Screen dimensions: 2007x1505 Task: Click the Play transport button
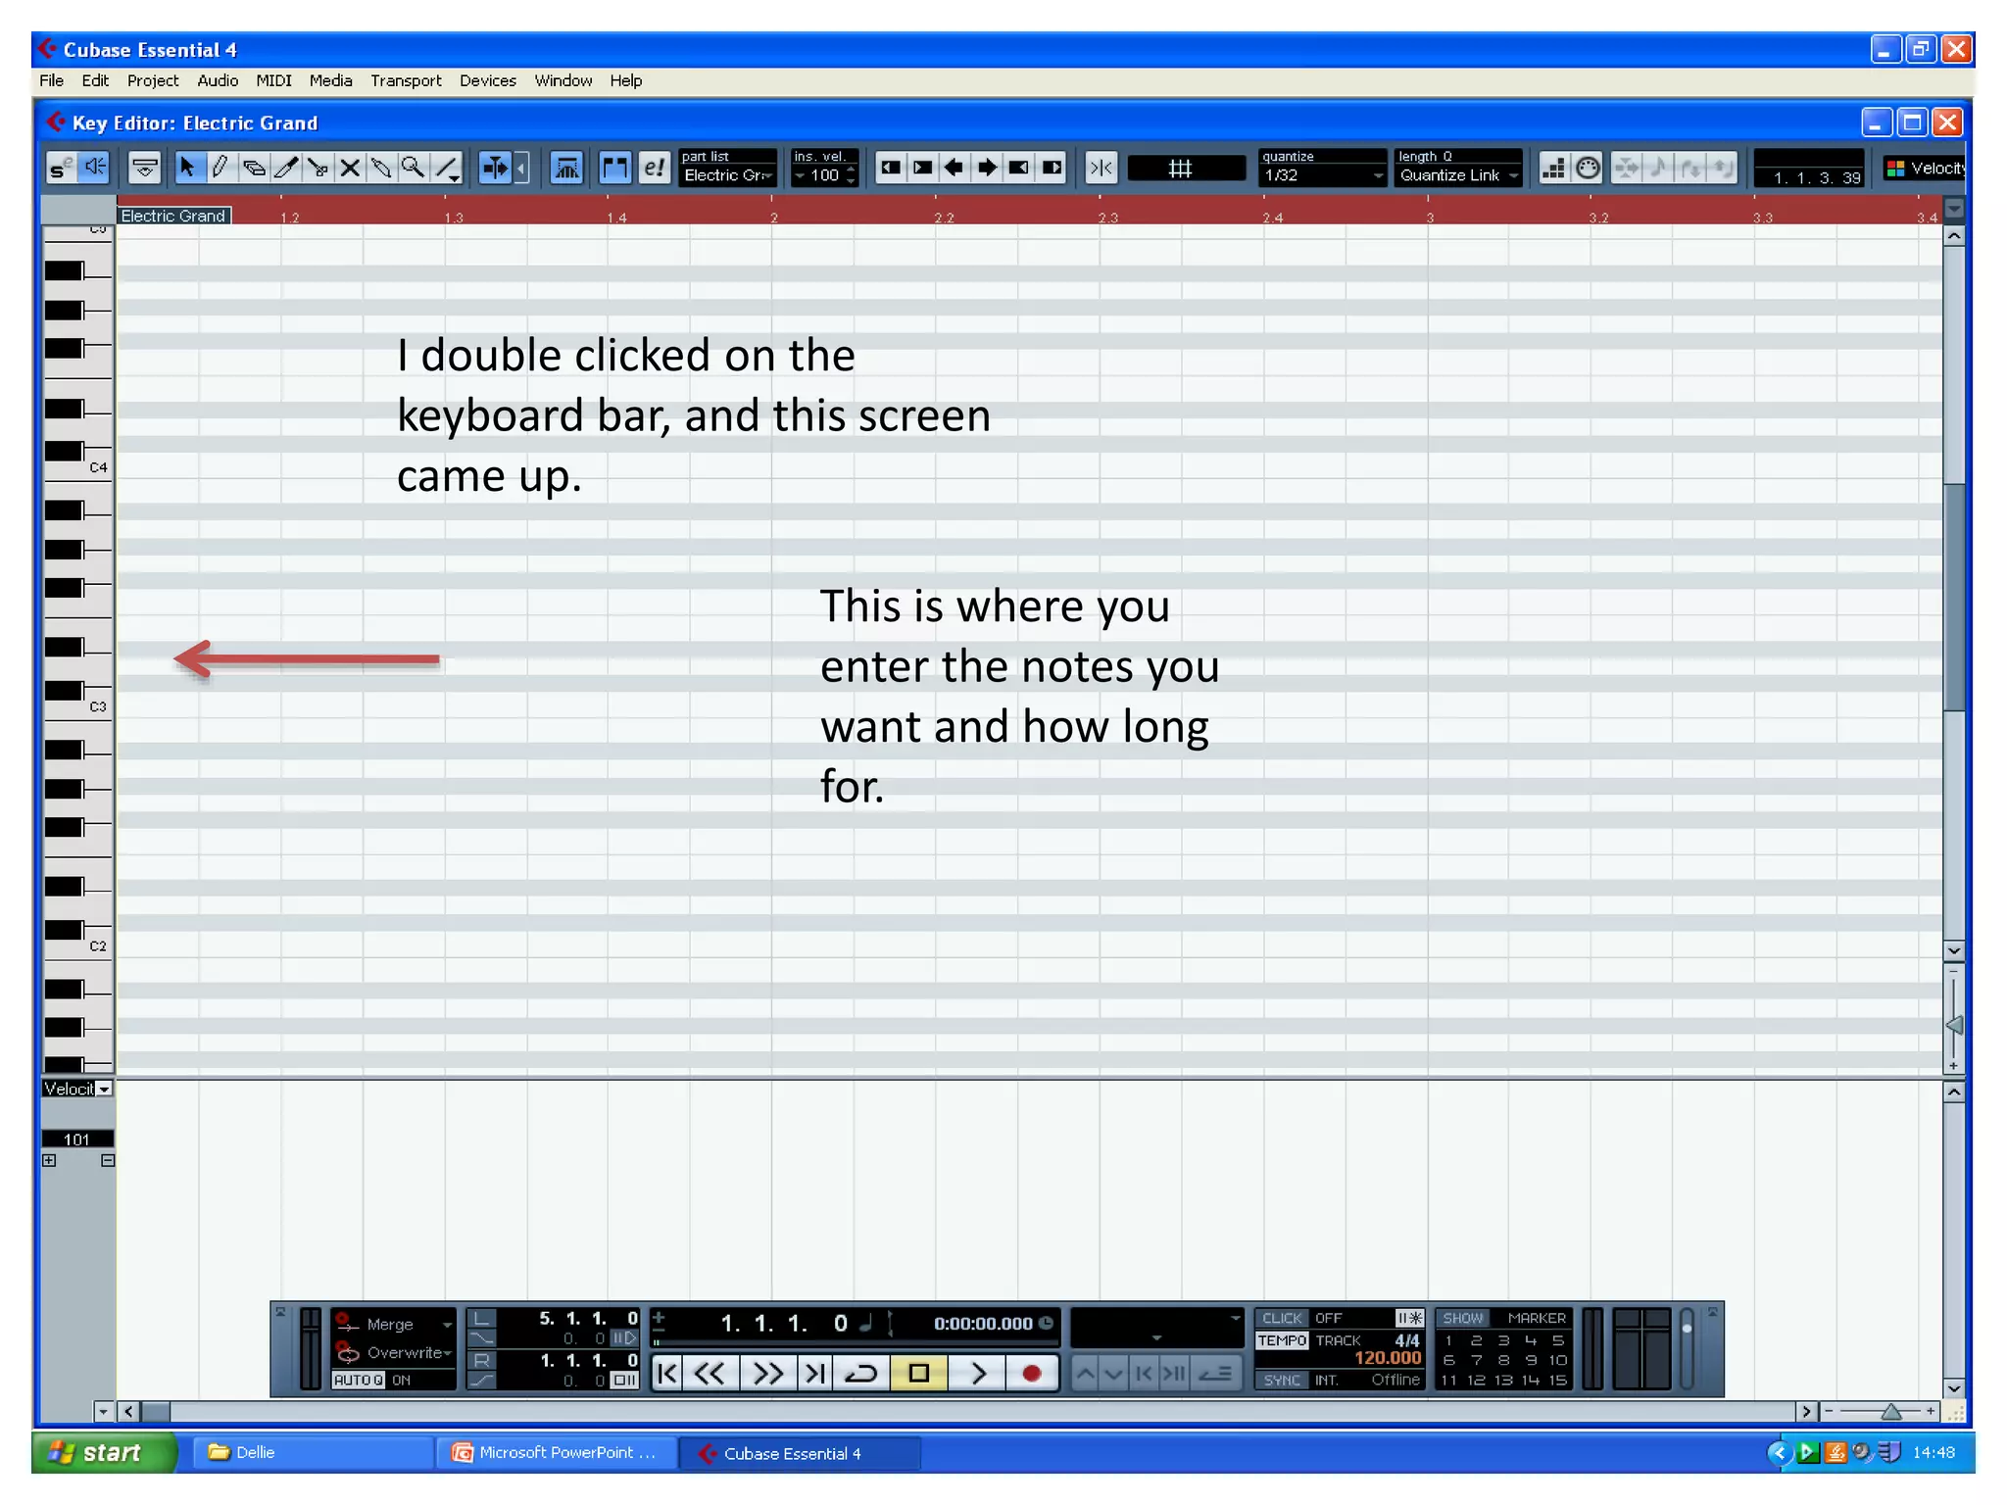977,1374
